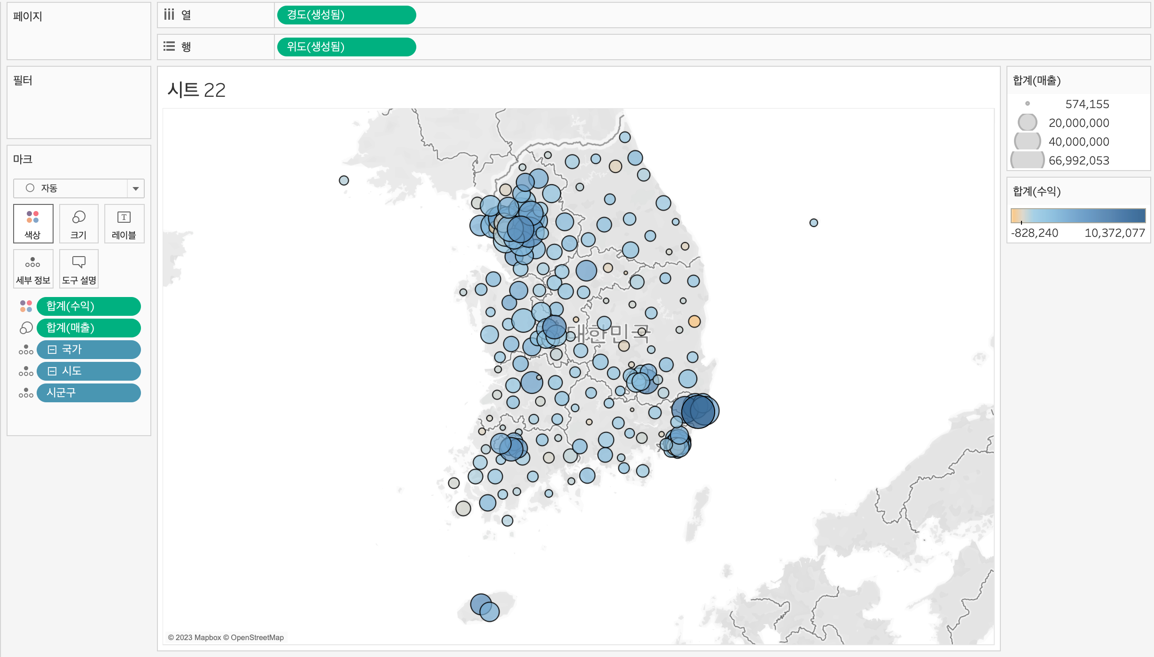Open the 크기 (Size) marks card button
The image size is (1154, 657).
click(x=78, y=223)
